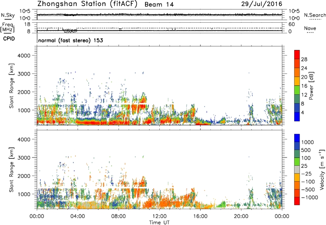The height and width of the screenshot is (225, 326).
Task: Click the "CPID" row label
Action: pos(9,39)
